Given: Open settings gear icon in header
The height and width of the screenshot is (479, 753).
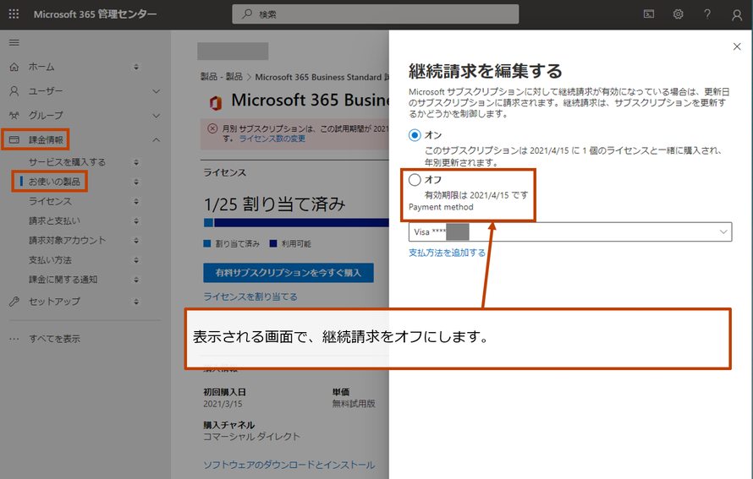Looking at the screenshot, I should pos(678,14).
